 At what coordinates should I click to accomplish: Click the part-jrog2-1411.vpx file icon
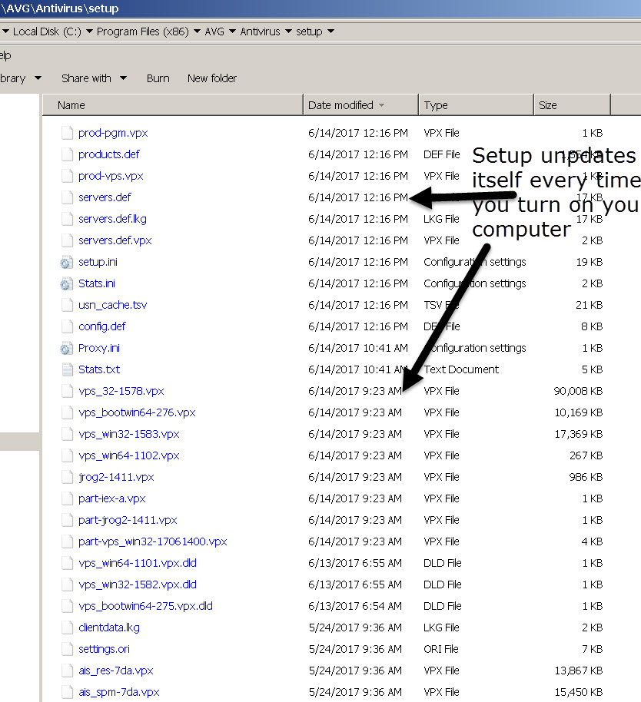pyautogui.click(x=67, y=520)
